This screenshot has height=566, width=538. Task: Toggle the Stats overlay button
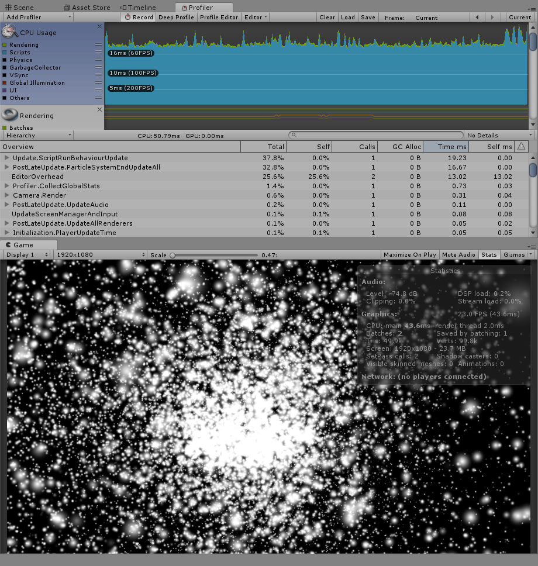coord(489,255)
